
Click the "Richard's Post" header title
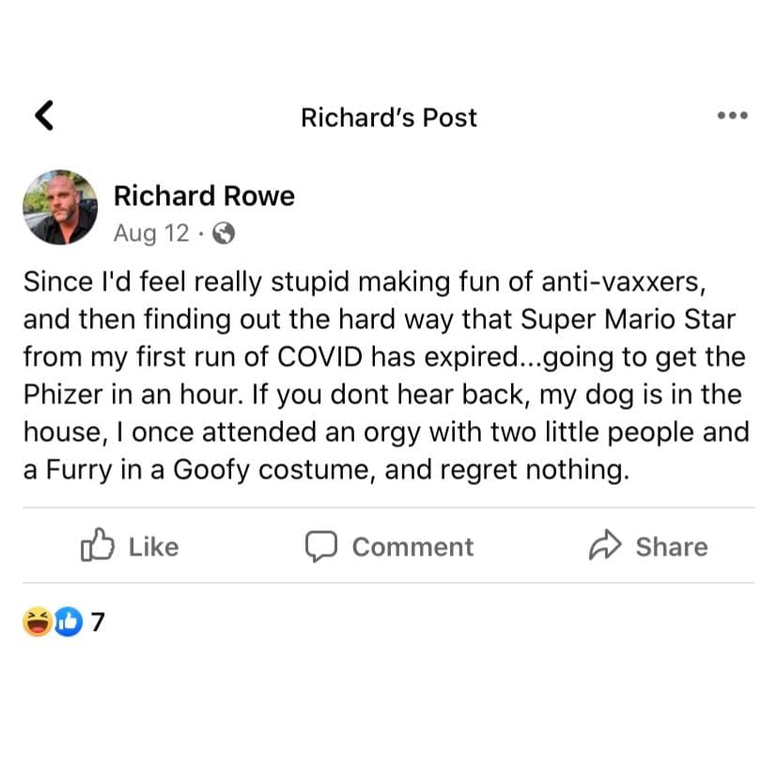[389, 118]
